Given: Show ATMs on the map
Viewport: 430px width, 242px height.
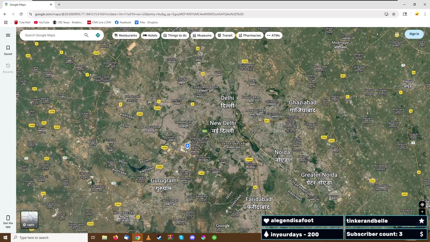Looking at the screenshot, I should [x=273, y=35].
